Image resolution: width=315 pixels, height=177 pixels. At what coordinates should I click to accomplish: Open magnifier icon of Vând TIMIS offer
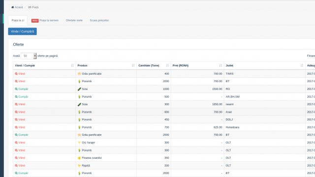[x=16, y=74]
